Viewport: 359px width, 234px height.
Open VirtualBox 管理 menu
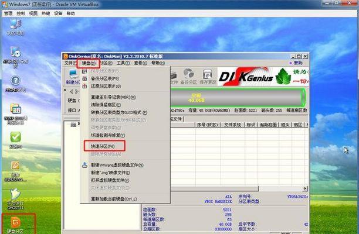tap(8, 13)
